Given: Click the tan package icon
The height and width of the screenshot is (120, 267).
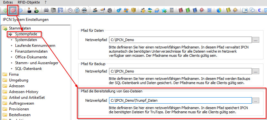Looking at the screenshot, I should point(236,10).
